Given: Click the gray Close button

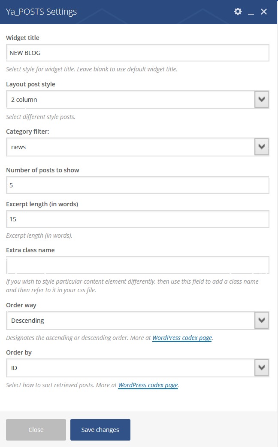Looking at the screenshot, I should click(x=36, y=430).
